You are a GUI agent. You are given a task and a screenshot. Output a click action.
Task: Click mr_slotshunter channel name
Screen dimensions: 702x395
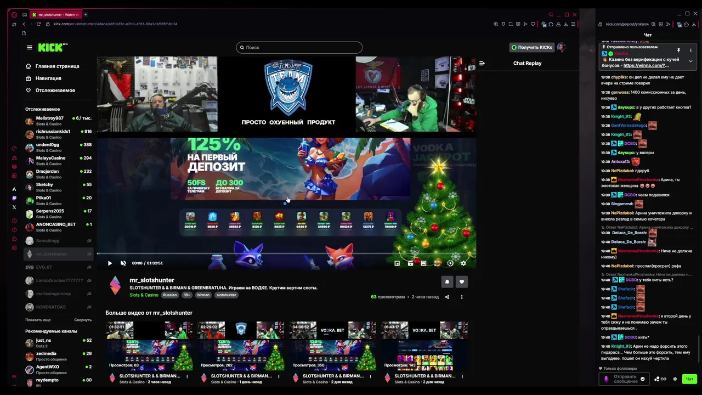[152, 280]
